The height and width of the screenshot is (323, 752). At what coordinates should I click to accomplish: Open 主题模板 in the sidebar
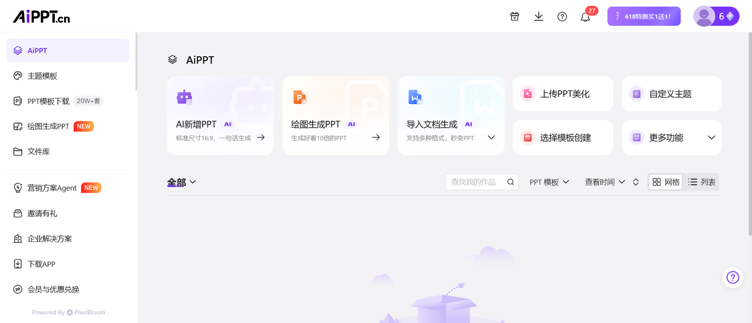click(68, 76)
